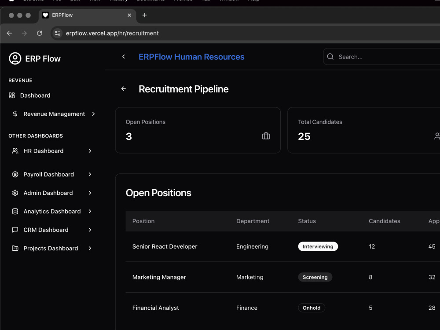Expand Projects Dashboard chevron
This screenshot has height=330, width=440.
point(90,248)
